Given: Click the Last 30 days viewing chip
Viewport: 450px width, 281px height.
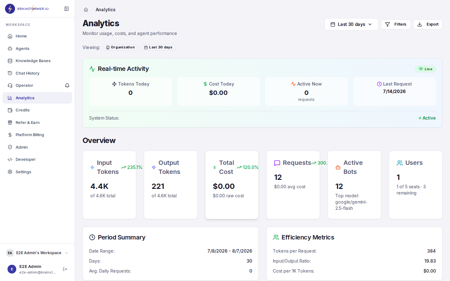Looking at the screenshot, I should [158, 47].
